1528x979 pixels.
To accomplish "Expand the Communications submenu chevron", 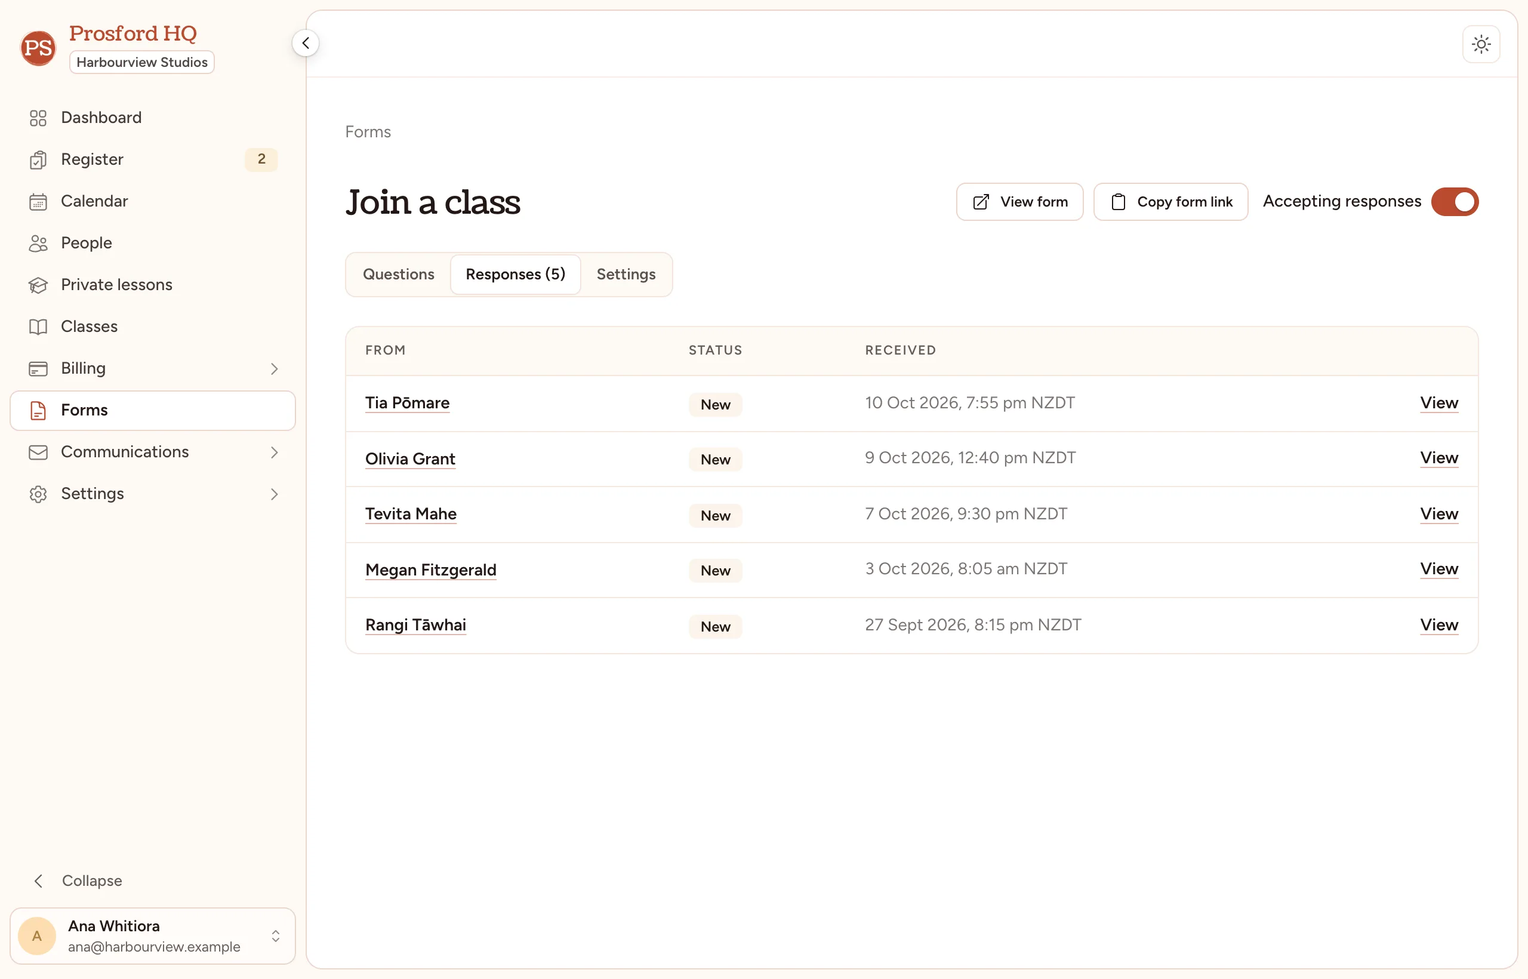I will tap(274, 452).
